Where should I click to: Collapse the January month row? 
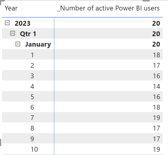(x=18, y=44)
